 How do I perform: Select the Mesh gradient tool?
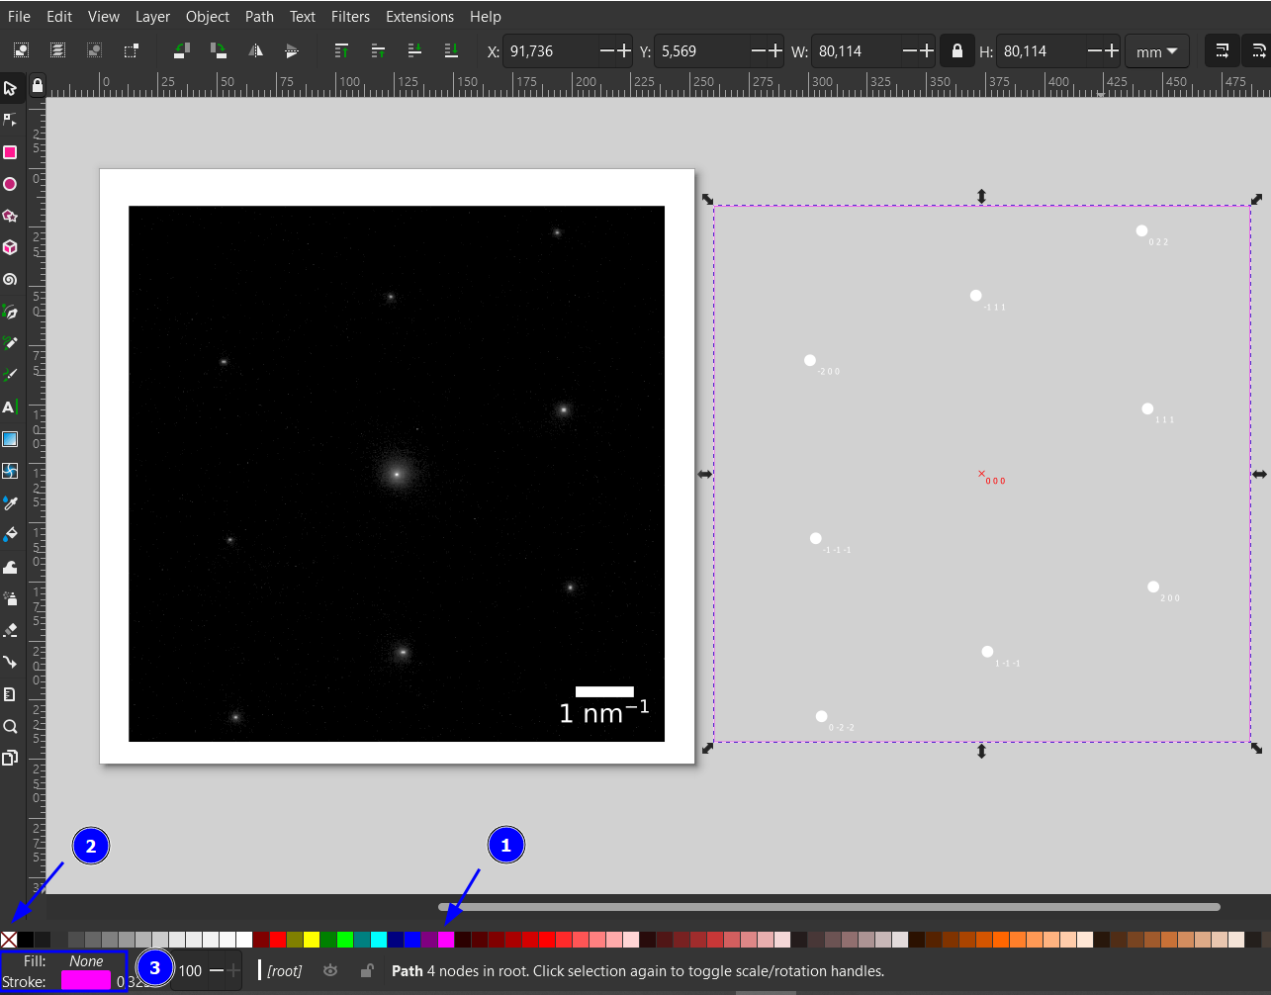10,471
